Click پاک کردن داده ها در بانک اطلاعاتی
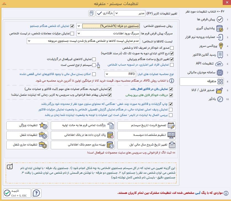This screenshot has width=231, height=201. [x=83, y=135]
